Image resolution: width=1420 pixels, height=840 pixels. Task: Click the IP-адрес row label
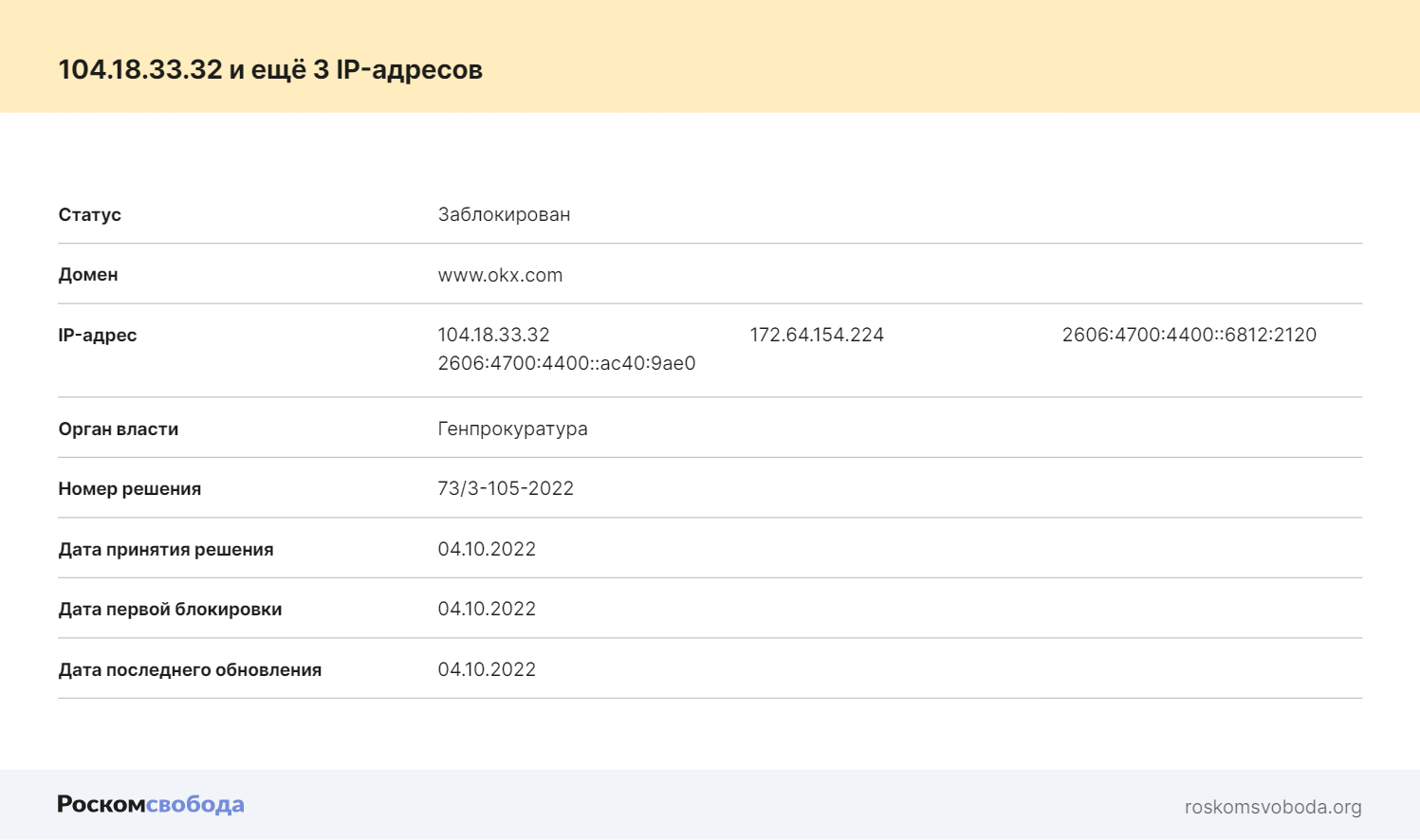[x=98, y=335]
